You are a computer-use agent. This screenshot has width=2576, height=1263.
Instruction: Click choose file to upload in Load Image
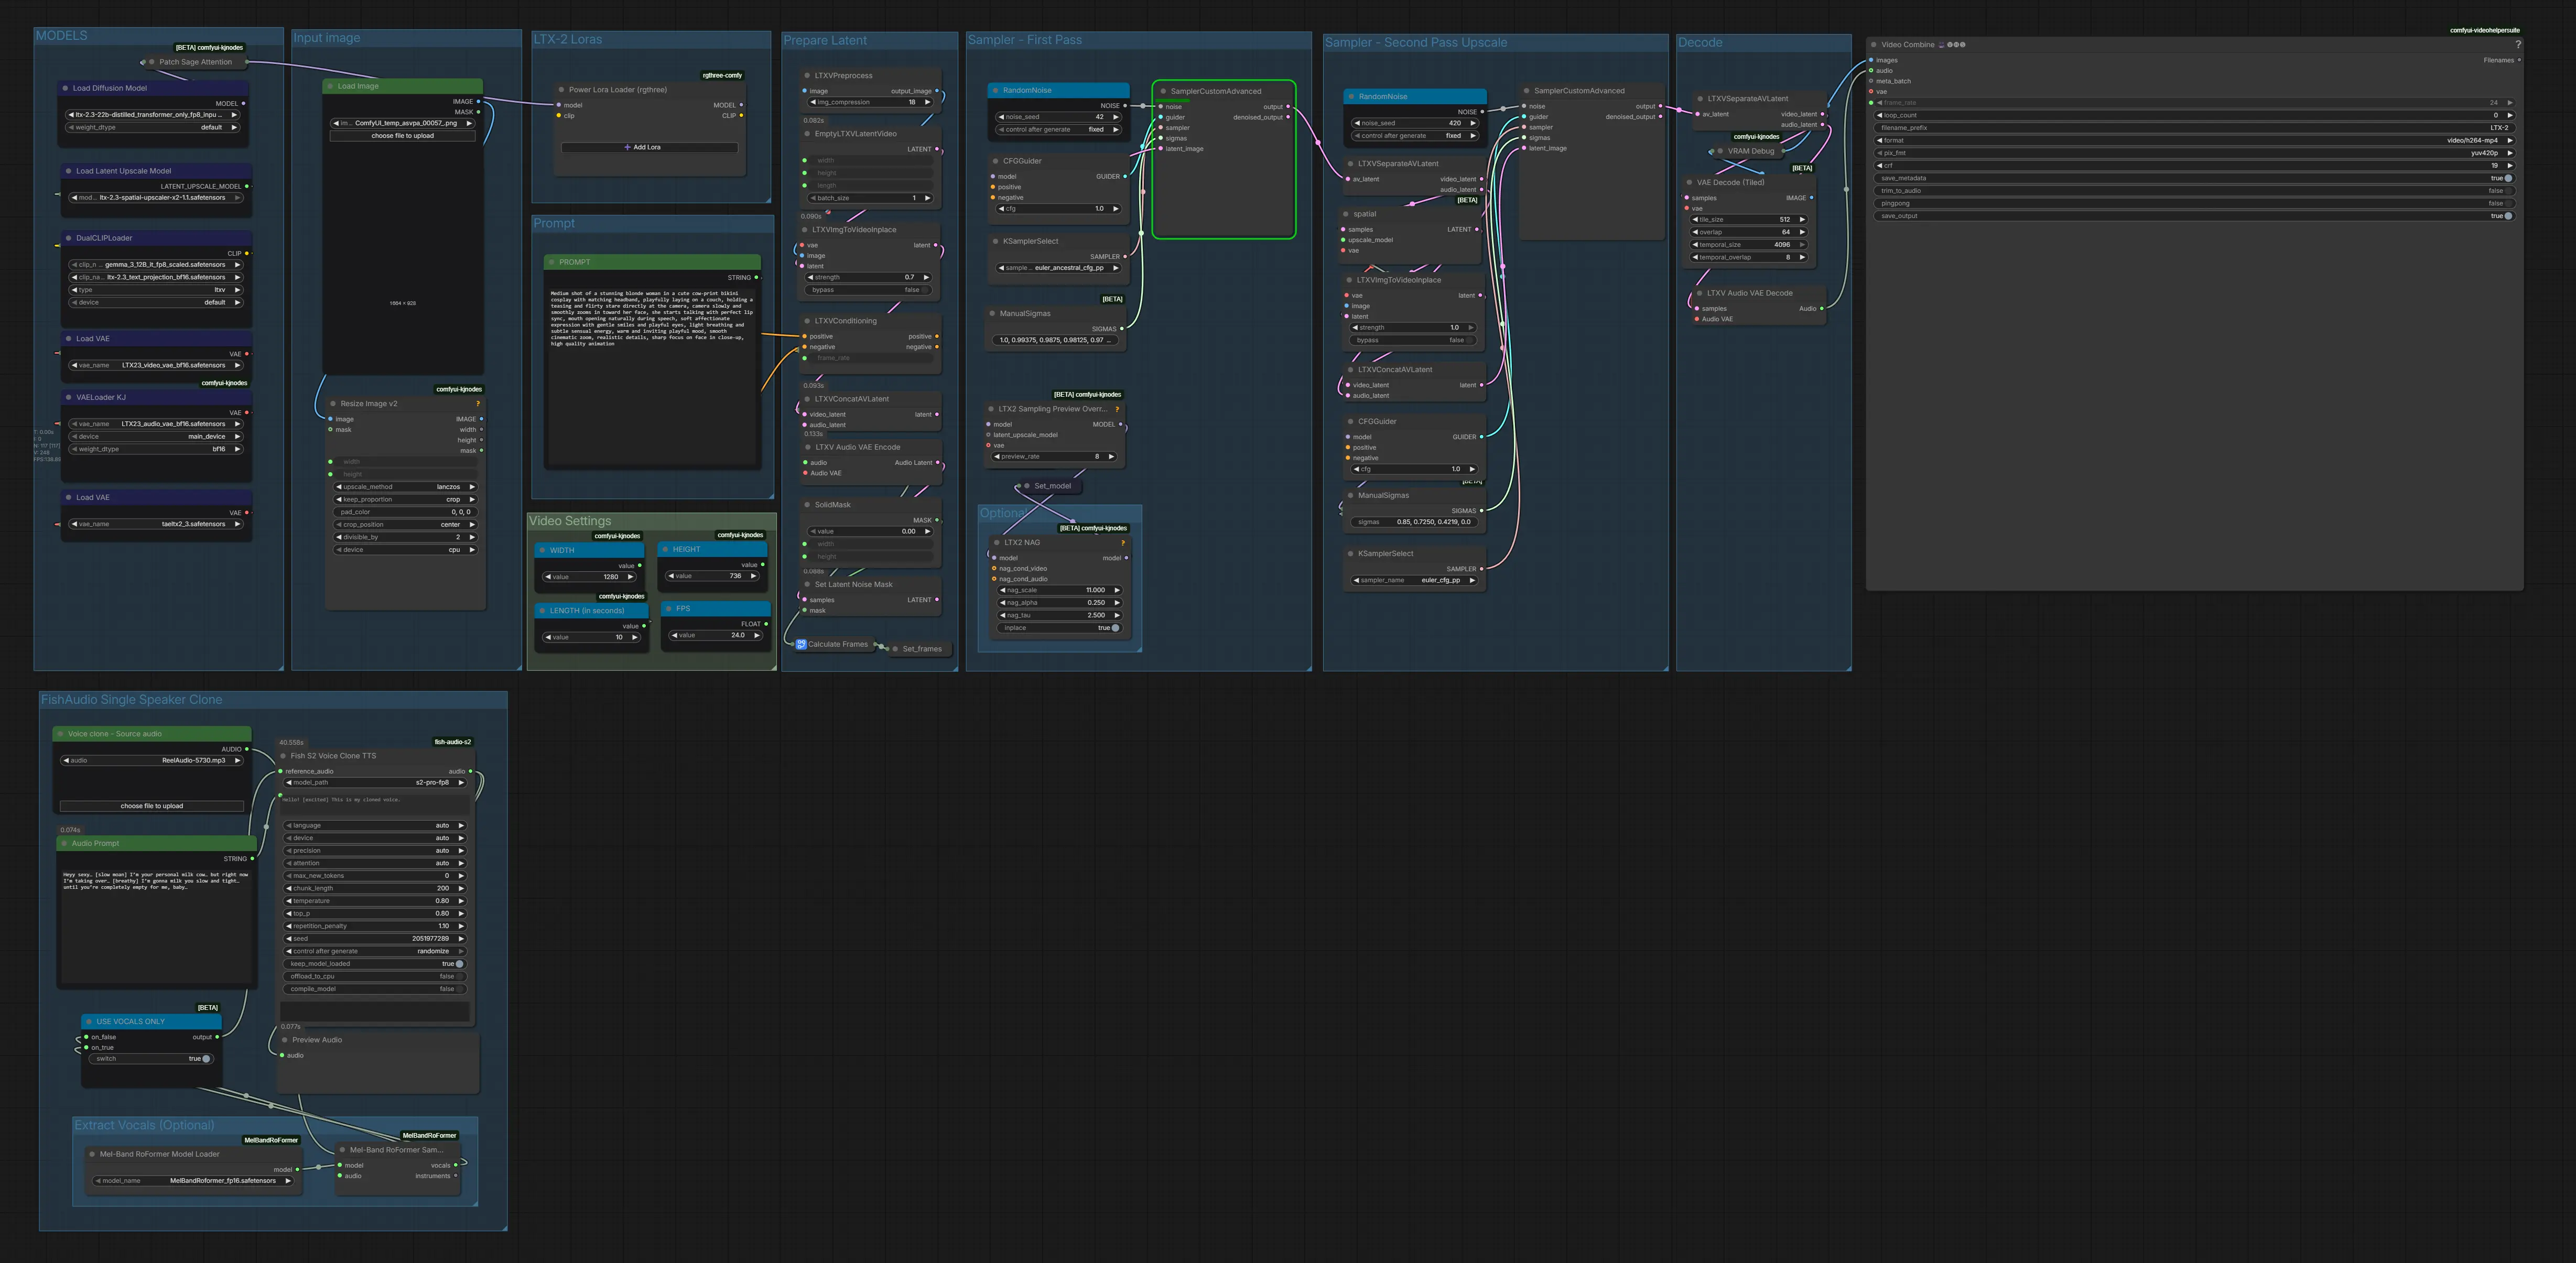402,136
